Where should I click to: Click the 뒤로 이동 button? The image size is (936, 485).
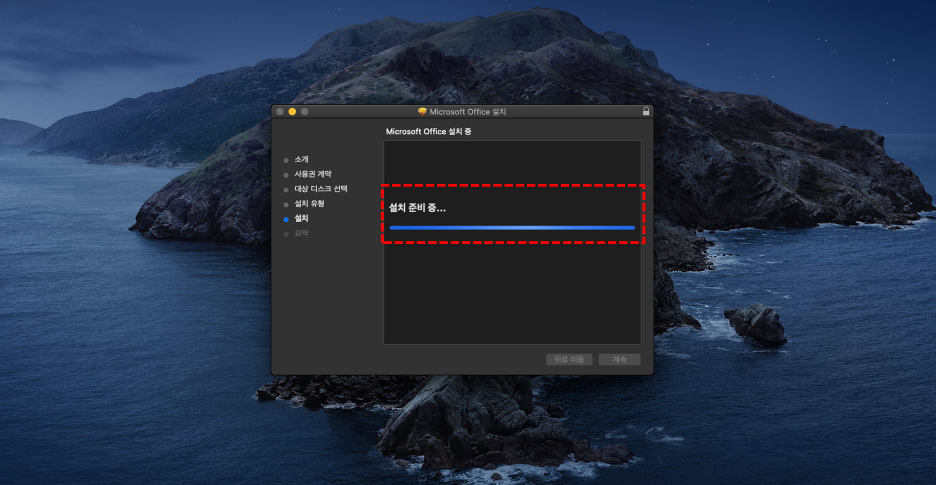point(569,359)
